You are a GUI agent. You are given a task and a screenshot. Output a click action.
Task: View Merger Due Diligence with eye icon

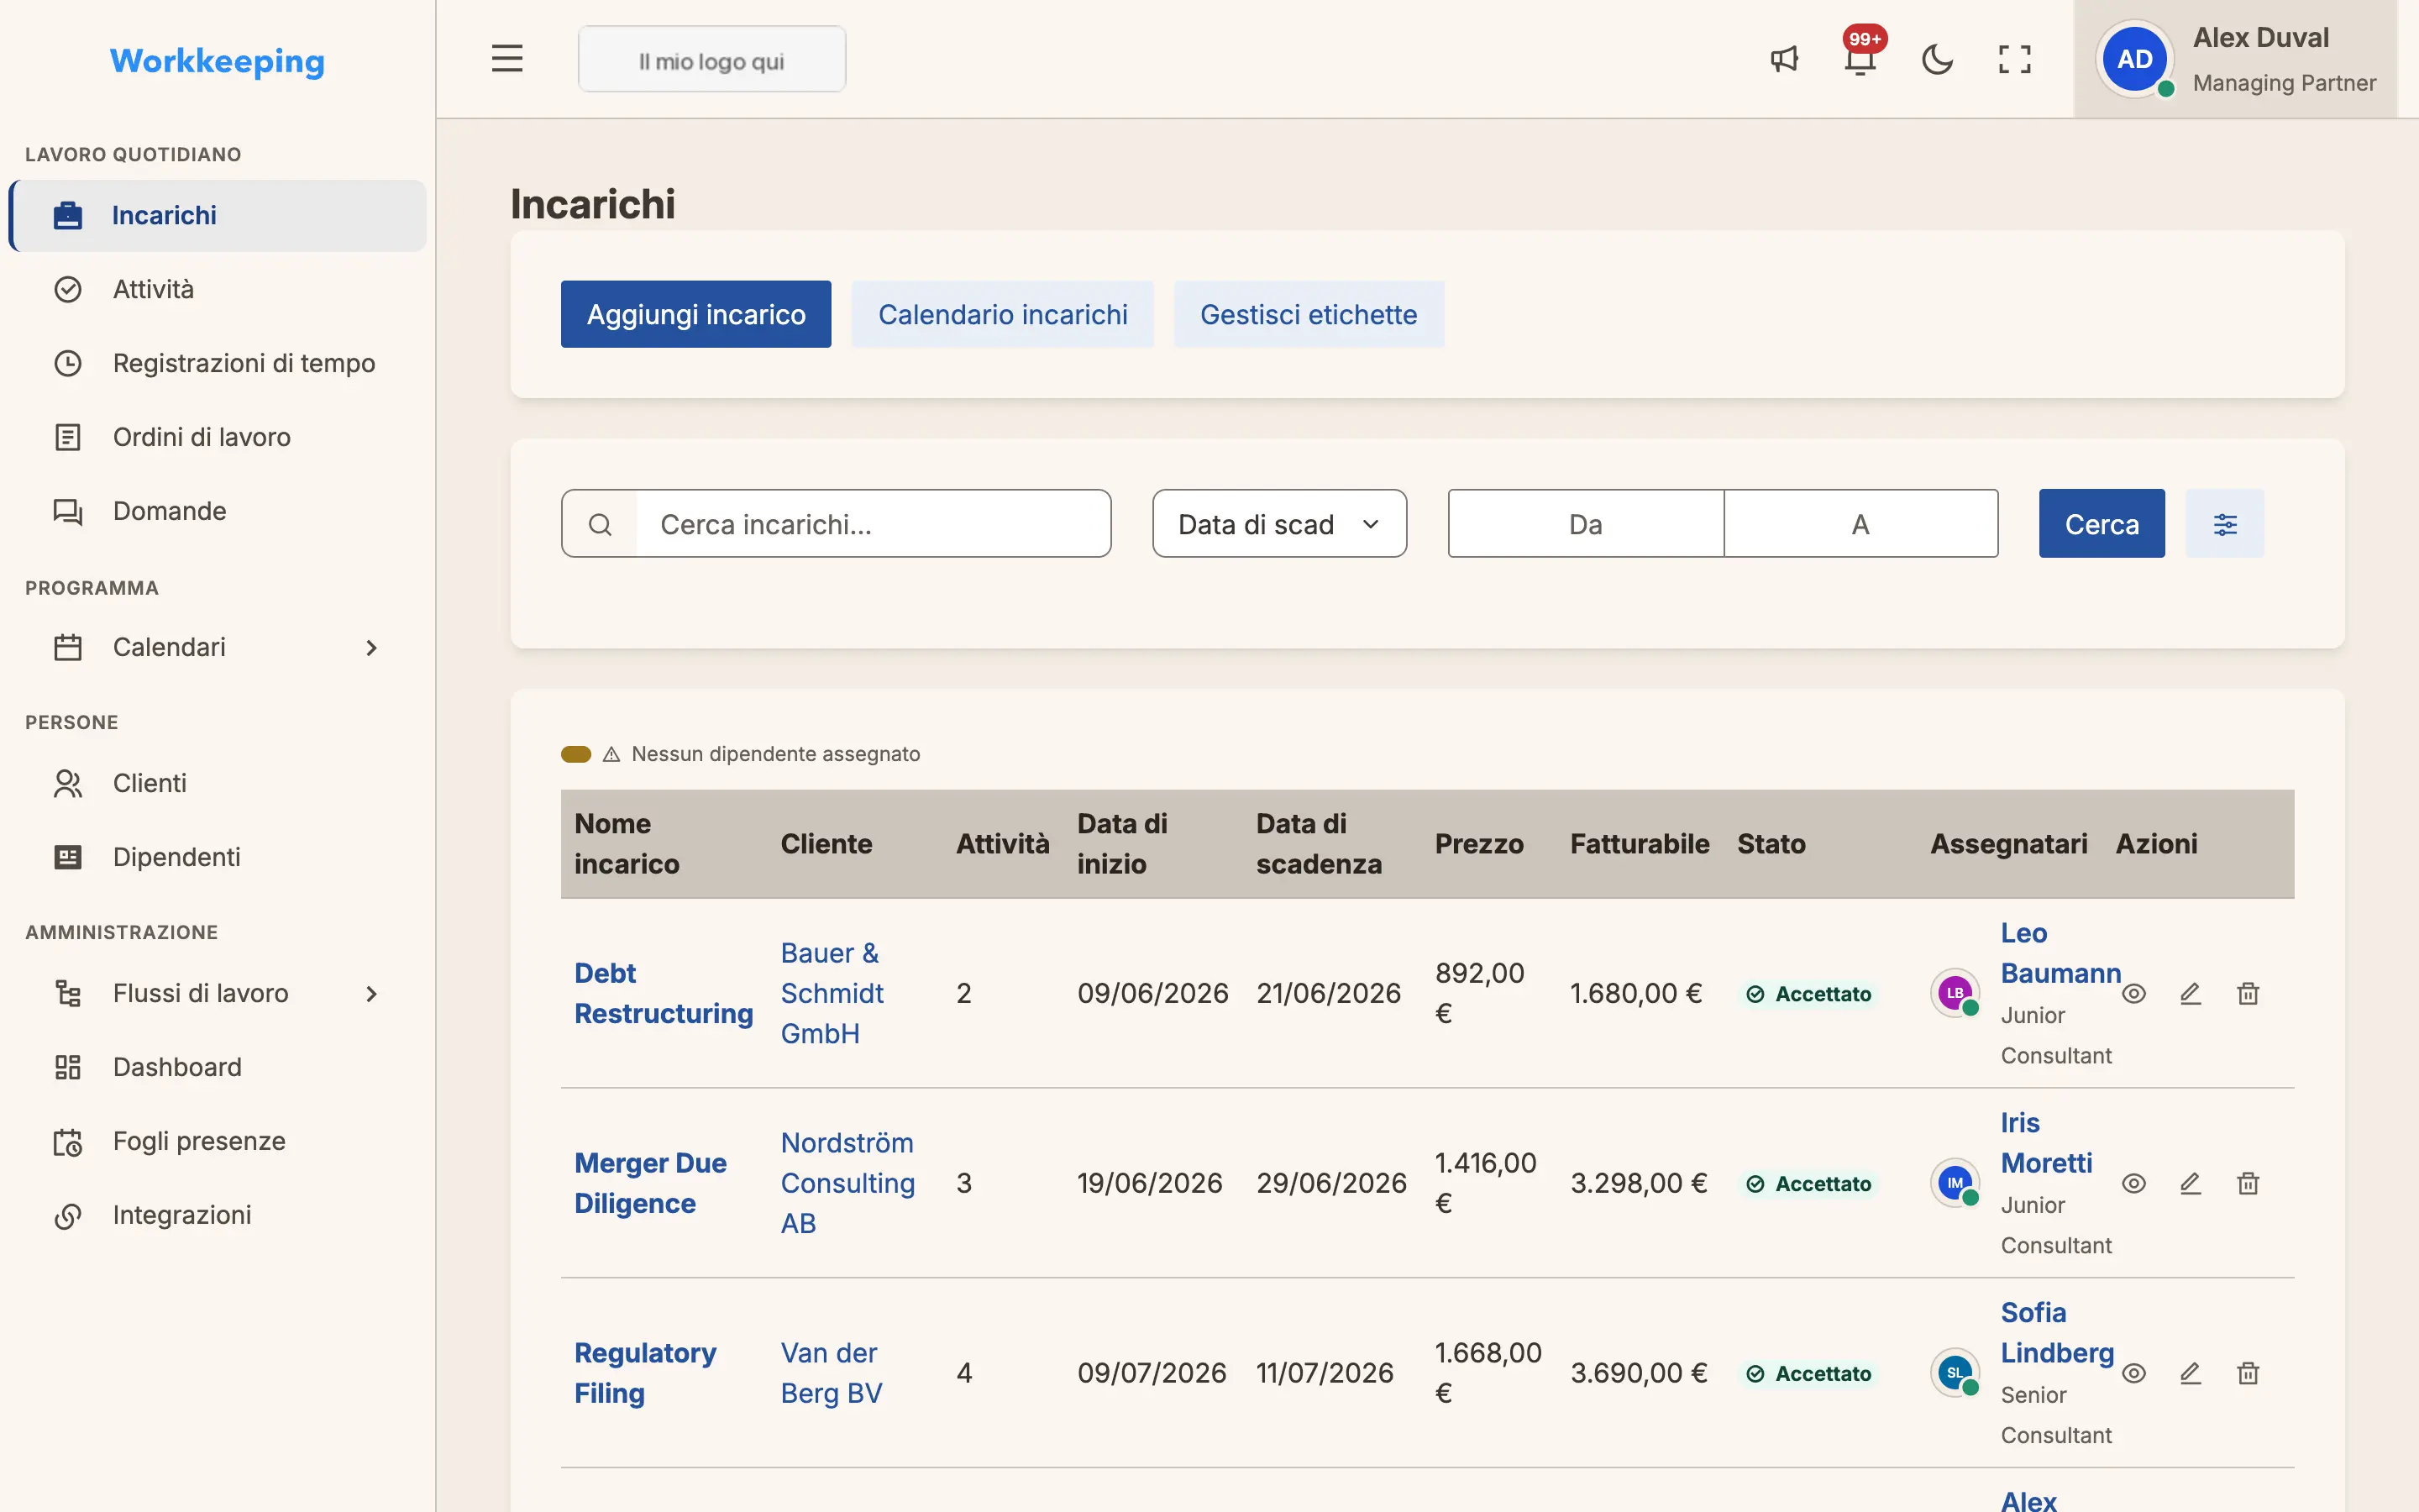[2134, 1183]
